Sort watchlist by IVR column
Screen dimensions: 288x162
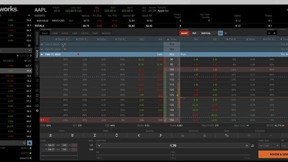coord(27,61)
